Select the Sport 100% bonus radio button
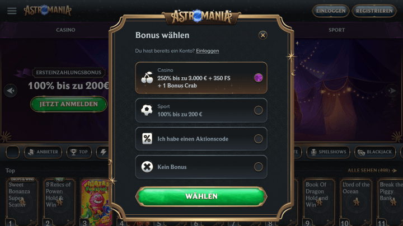Screen dimensions: 403x226 [258, 110]
